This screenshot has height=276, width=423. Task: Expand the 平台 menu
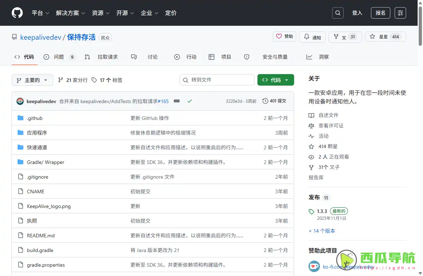point(40,13)
